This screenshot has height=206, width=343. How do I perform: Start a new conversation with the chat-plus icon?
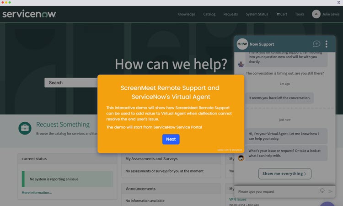click(316, 44)
